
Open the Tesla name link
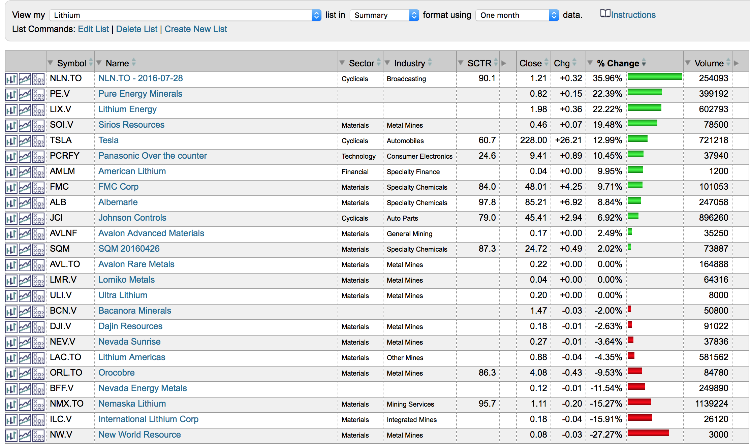(x=108, y=140)
